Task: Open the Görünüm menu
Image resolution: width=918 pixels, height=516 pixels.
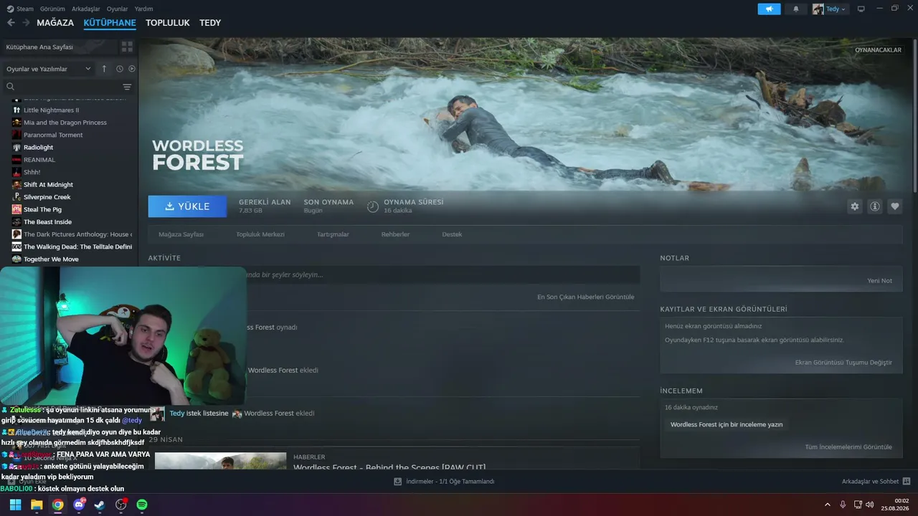Action: click(52, 9)
